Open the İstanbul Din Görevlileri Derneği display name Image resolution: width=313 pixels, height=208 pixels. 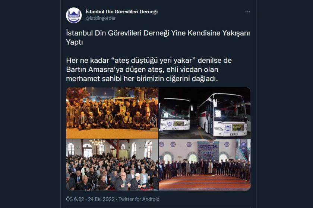point(121,12)
